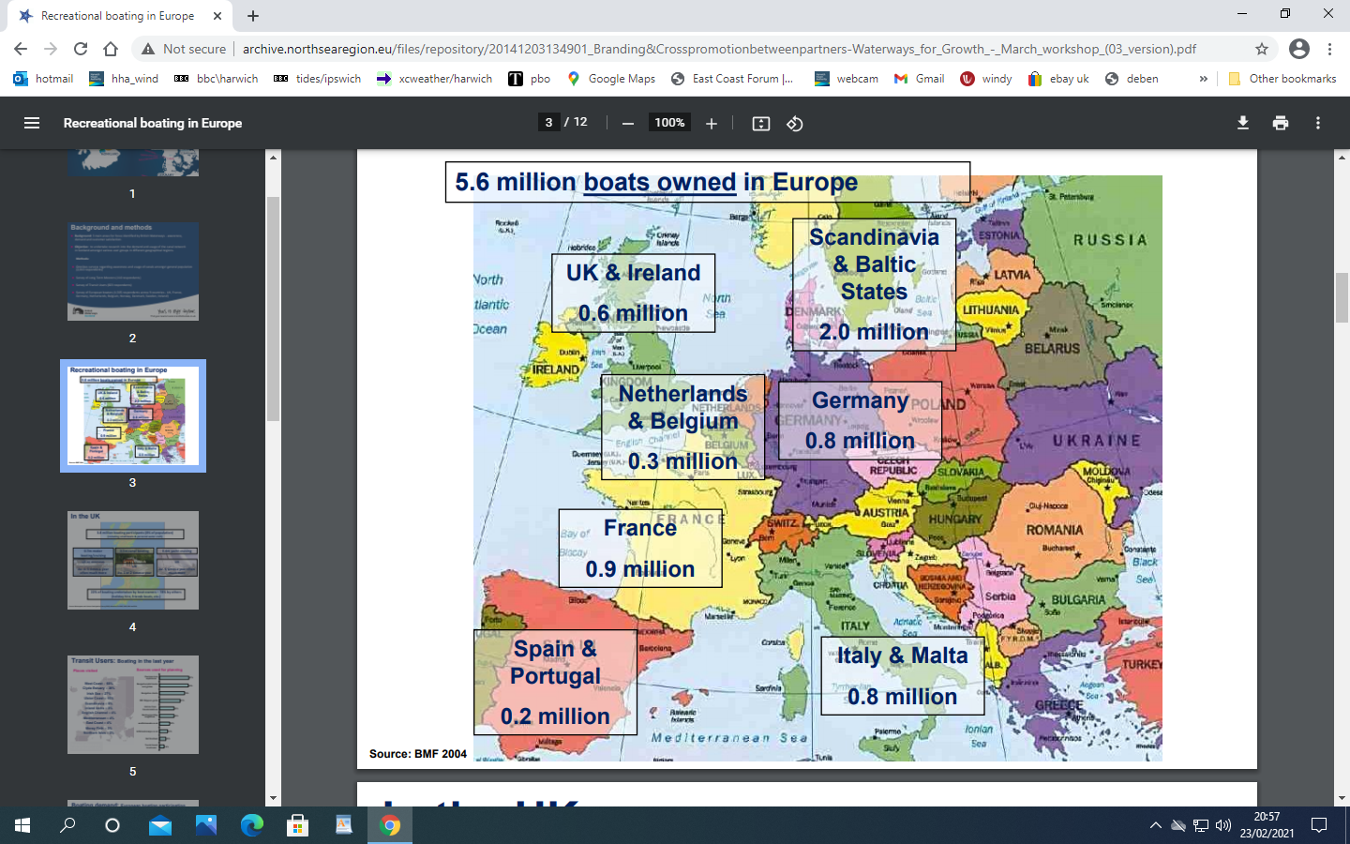Open Windows taskbar search
This screenshot has height=844, width=1350.
[67, 825]
